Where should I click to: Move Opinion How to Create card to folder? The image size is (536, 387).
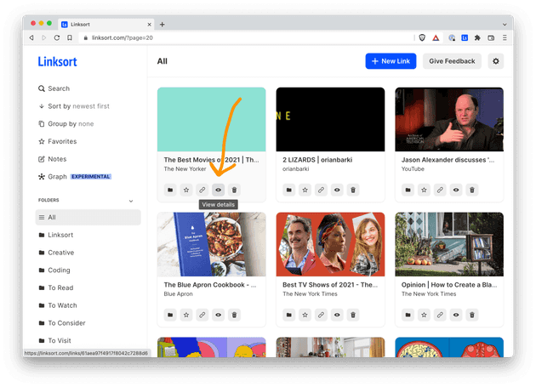click(x=408, y=315)
